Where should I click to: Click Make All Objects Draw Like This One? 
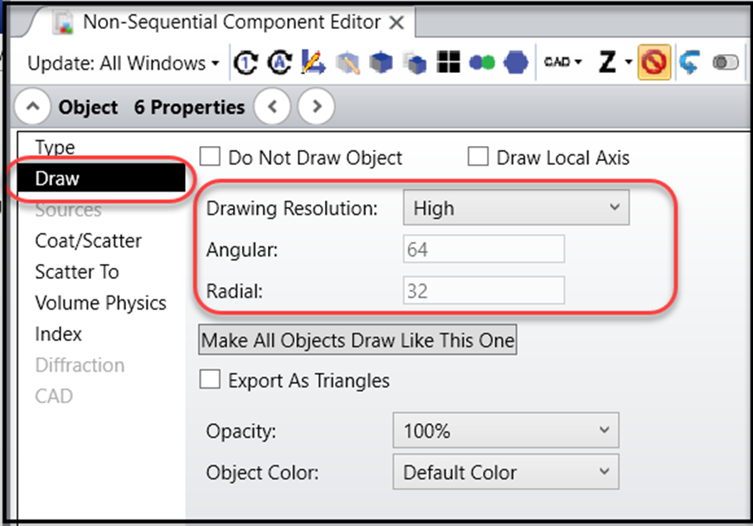(x=357, y=339)
